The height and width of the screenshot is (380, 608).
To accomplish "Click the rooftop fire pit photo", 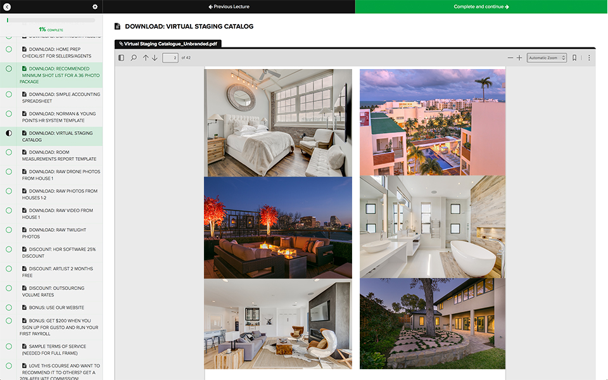I will pos(278,227).
